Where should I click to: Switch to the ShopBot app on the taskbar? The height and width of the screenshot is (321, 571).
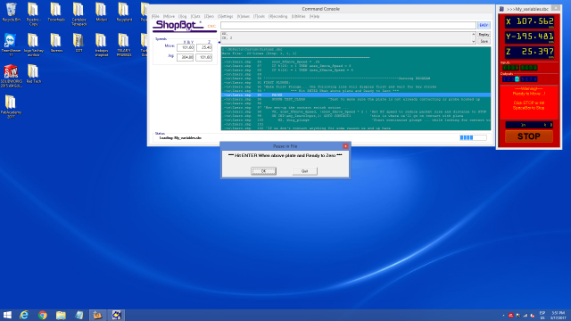tap(117, 315)
